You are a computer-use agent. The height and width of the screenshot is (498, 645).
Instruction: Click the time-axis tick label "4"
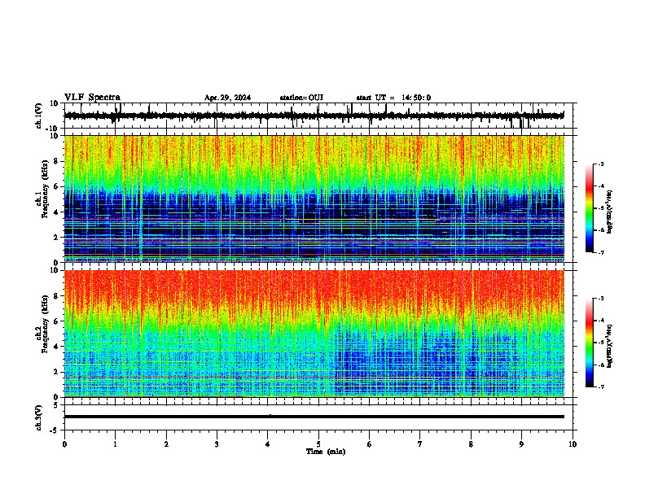tap(268, 444)
